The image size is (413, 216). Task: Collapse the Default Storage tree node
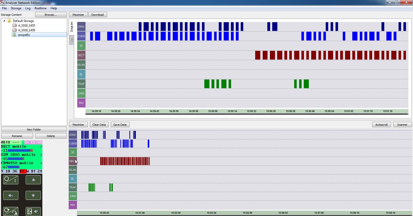[x=4, y=21]
